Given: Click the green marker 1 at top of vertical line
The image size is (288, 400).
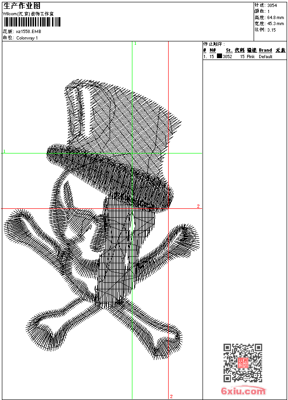Looking at the screenshot, I should [135, 44].
